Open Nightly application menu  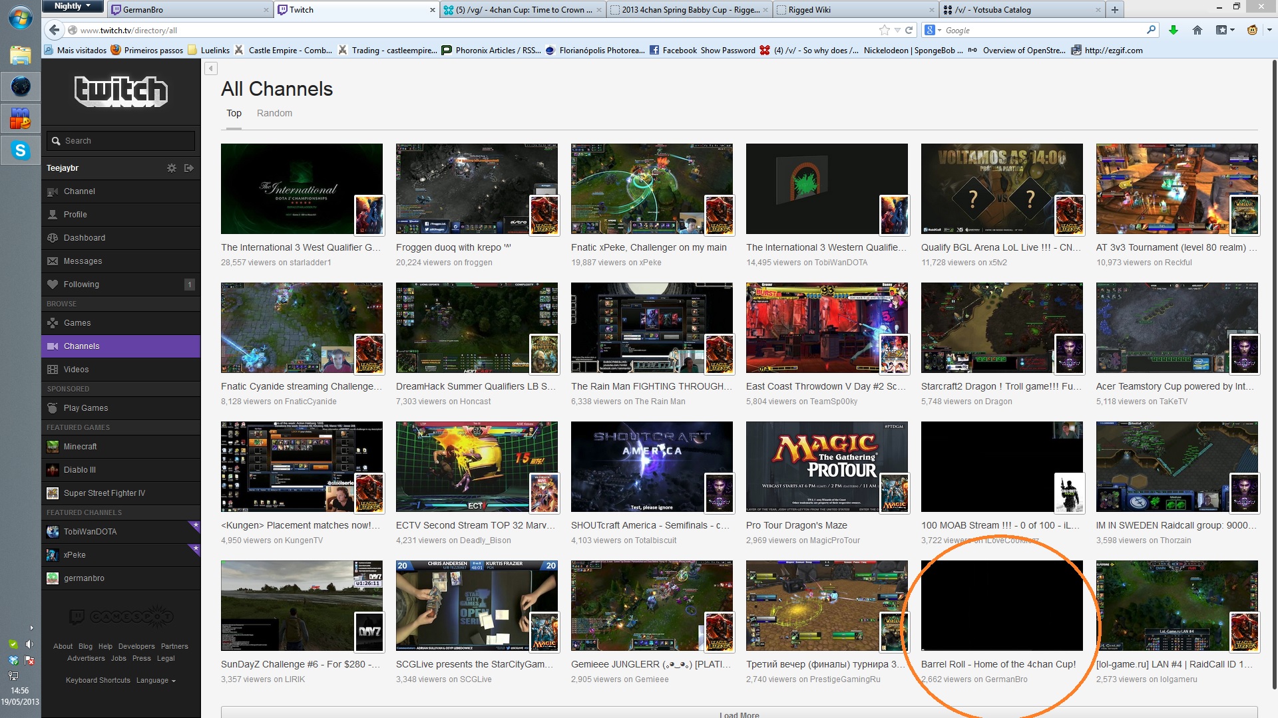[72, 6]
